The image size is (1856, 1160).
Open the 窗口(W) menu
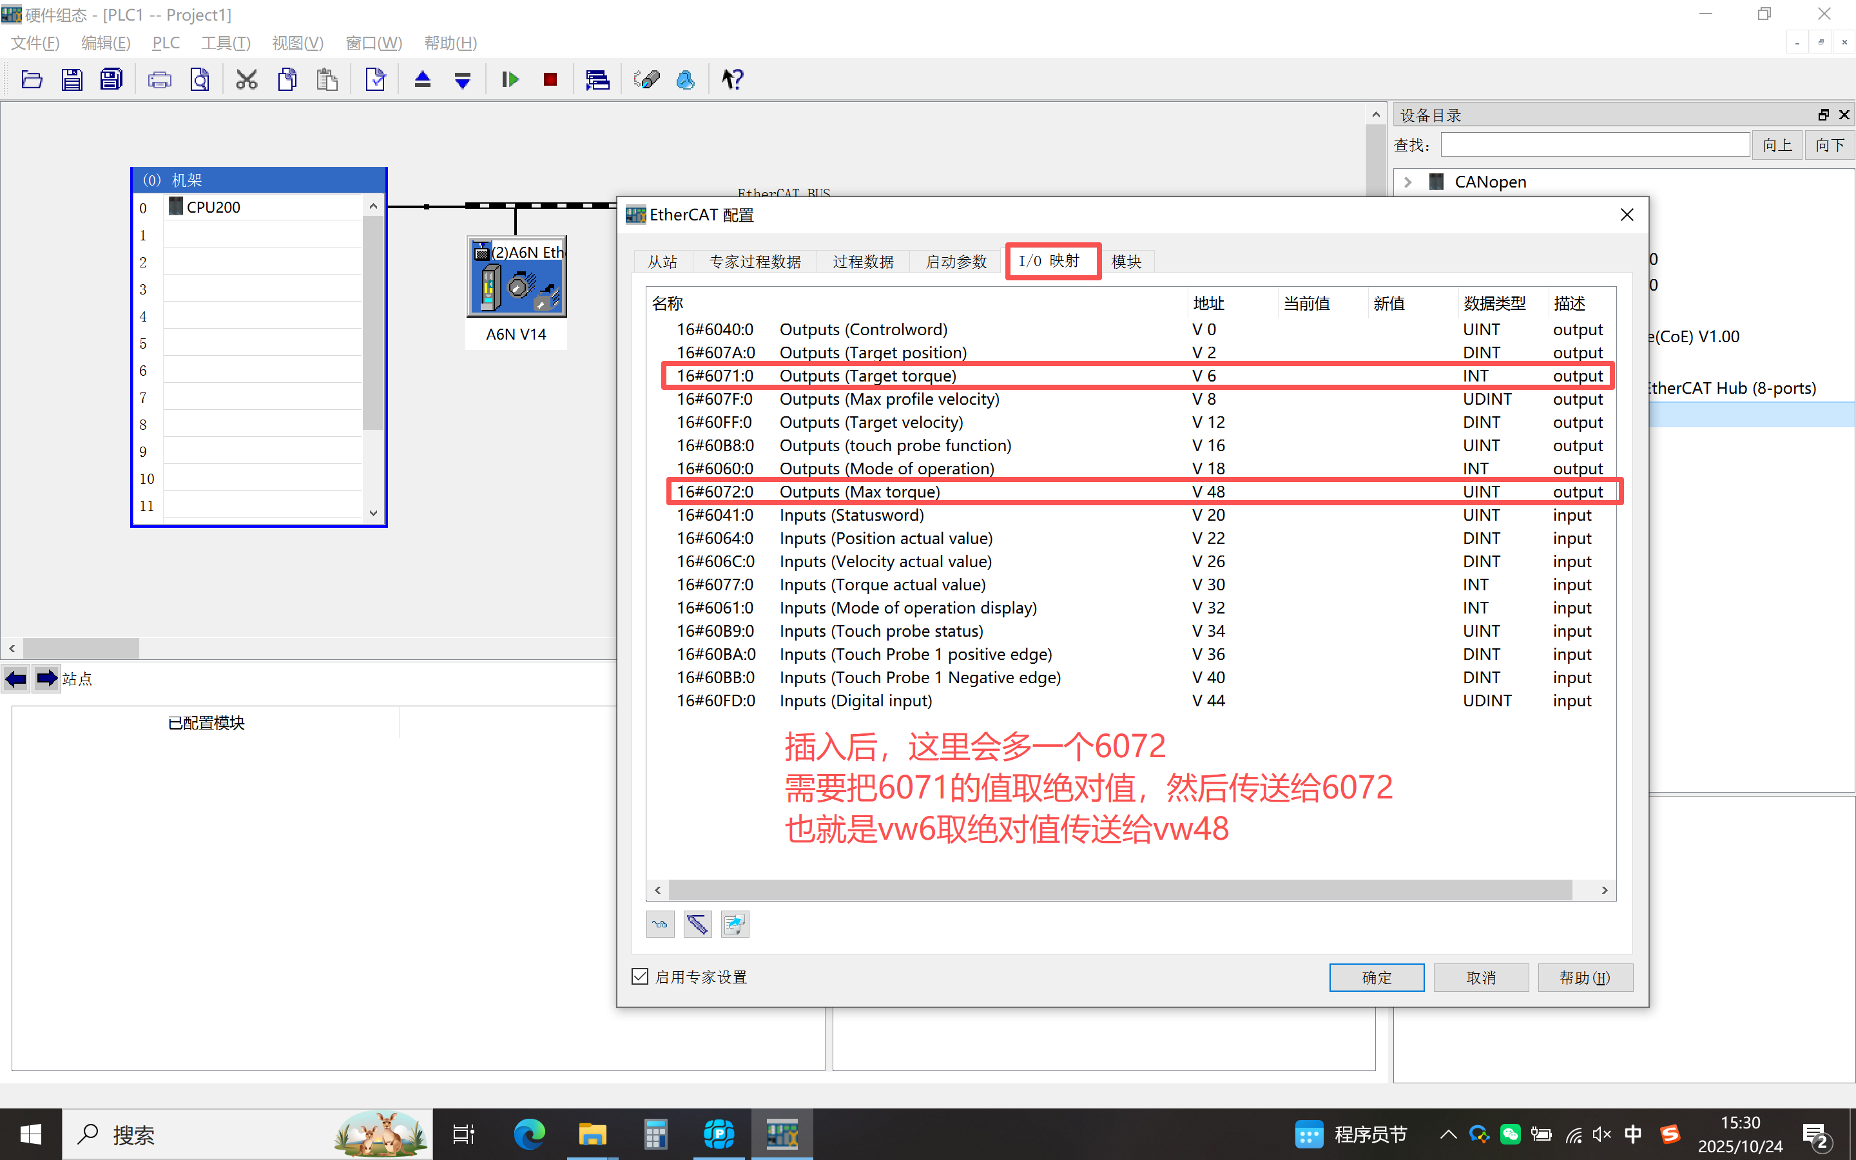[374, 43]
